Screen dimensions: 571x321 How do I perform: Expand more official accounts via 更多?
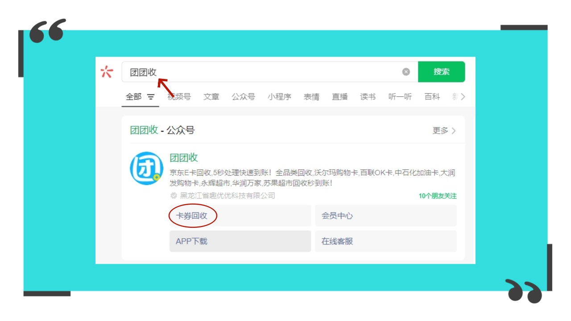pyautogui.click(x=444, y=131)
